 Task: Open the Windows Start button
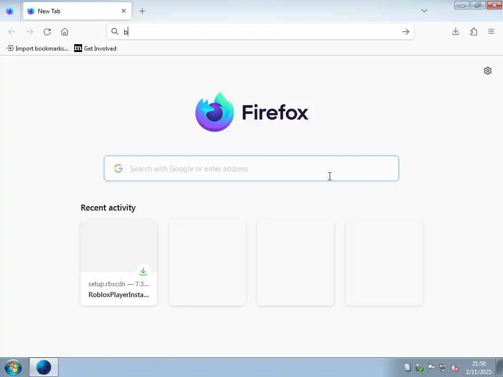click(x=13, y=367)
